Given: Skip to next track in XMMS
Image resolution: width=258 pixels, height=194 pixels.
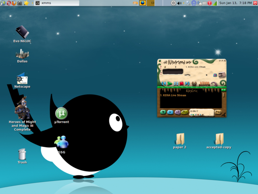Looking at the screenshot, I should (187, 84).
